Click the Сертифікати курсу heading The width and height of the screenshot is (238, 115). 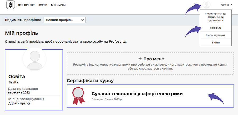(x=90, y=81)
